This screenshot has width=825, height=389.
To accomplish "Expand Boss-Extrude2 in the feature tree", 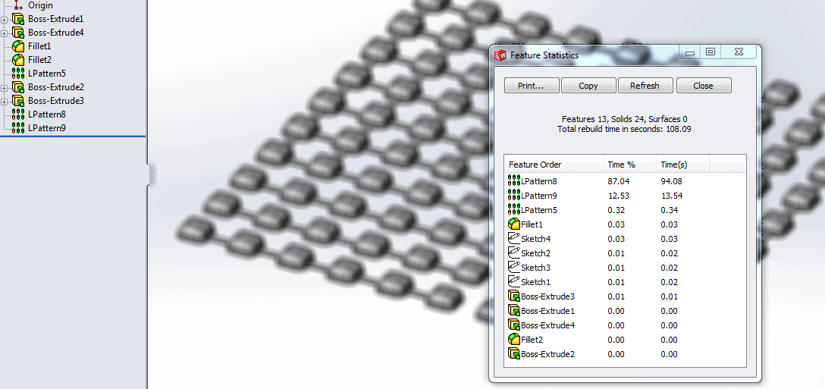I will [x=5, y=87].
